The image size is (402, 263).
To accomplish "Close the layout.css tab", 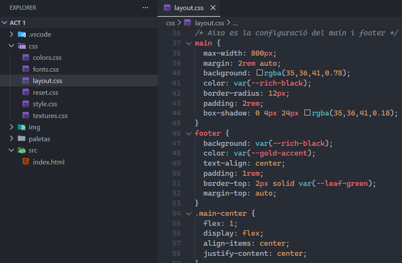I will point(213,8).
